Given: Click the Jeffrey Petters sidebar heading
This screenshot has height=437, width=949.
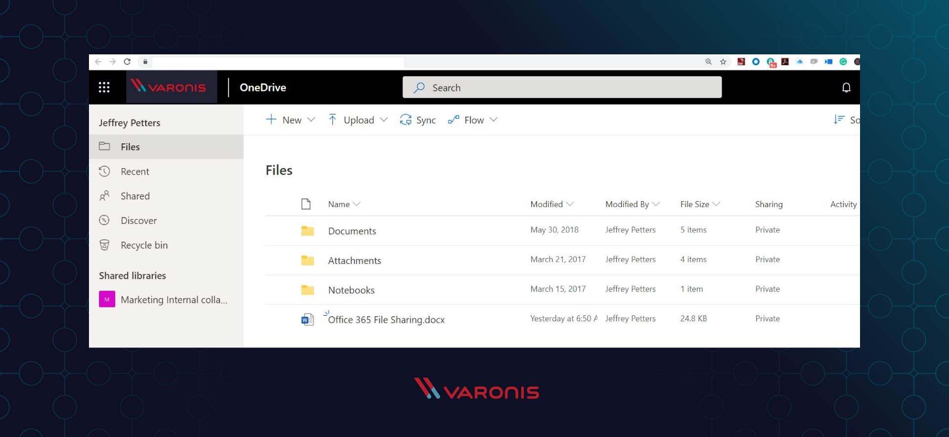Looking at the screenshot, I should (x=129, y=123).
